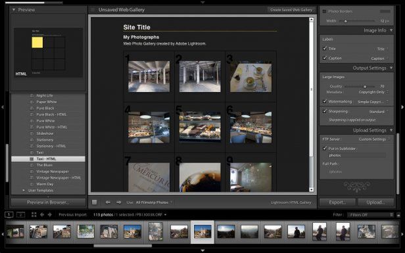Uncheck the Caption label checkbox
405x253 pixels.
[325, 58]
